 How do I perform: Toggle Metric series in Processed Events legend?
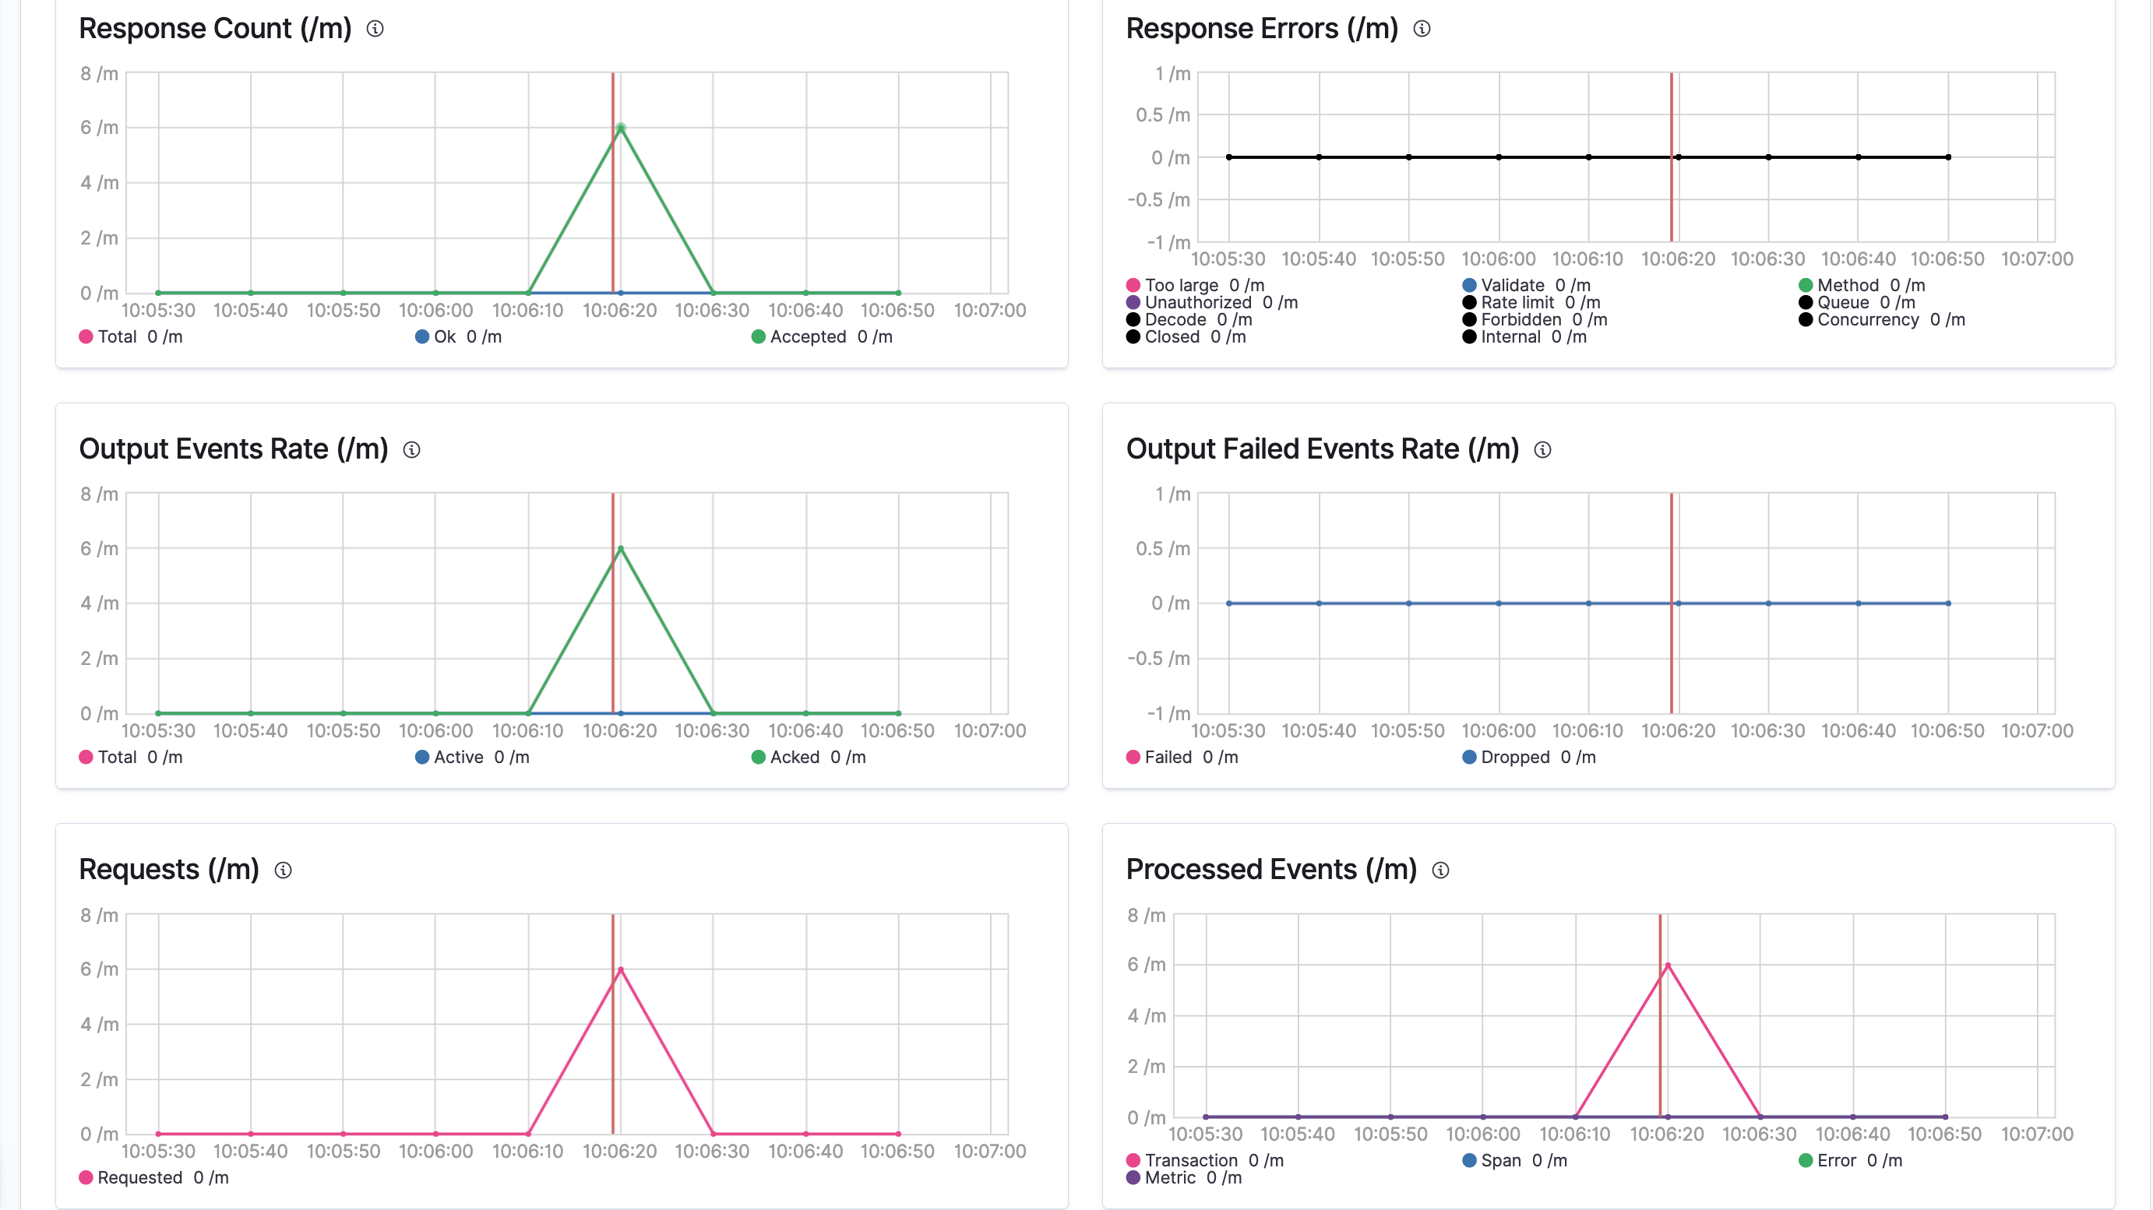click(1169, 1177)
